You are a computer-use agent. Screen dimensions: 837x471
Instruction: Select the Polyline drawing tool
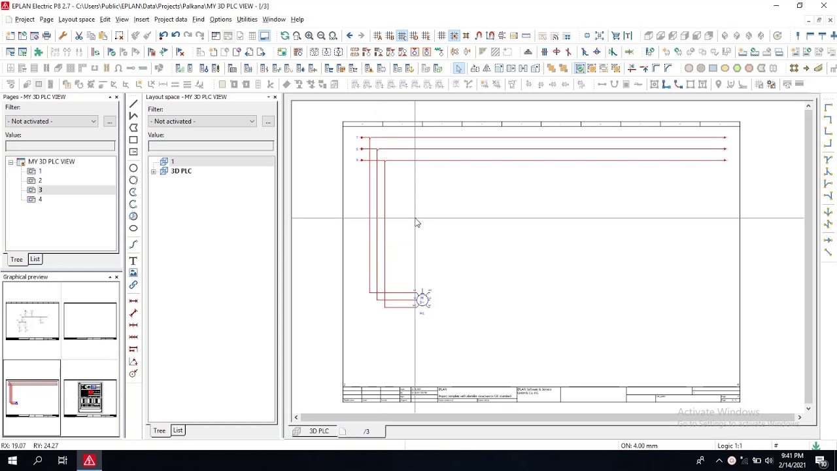(133, 115)
